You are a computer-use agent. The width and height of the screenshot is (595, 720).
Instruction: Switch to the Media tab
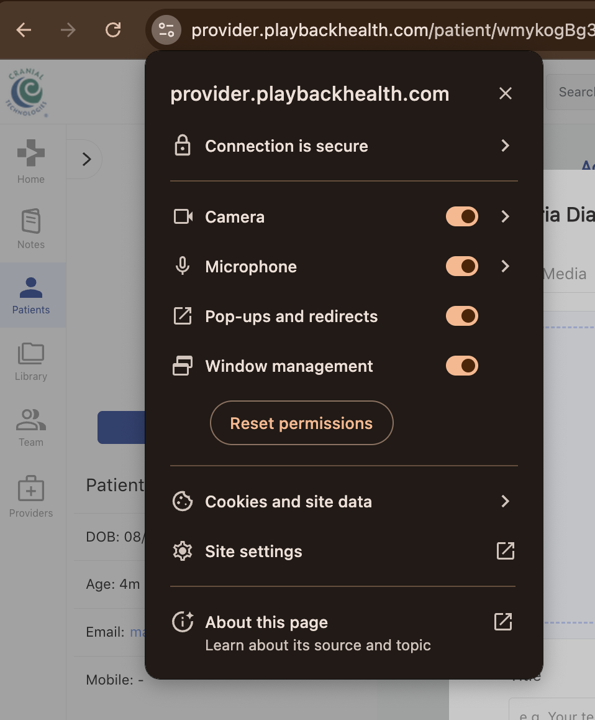pos(565,274)
